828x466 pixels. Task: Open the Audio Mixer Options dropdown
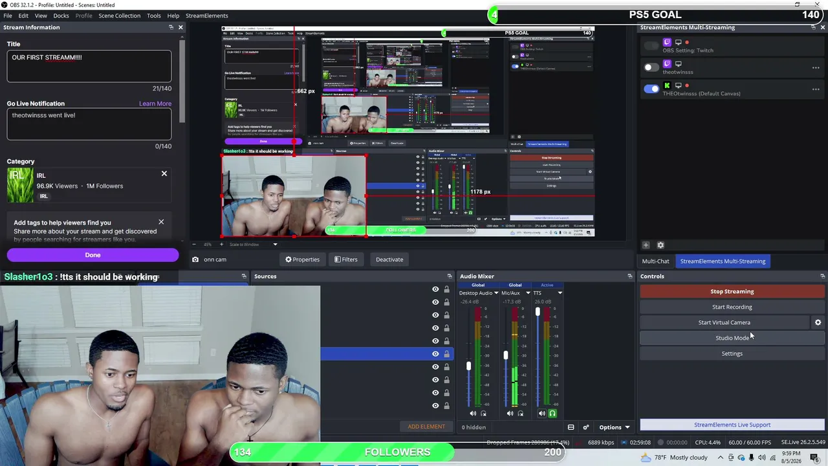[x=614, y=427]
